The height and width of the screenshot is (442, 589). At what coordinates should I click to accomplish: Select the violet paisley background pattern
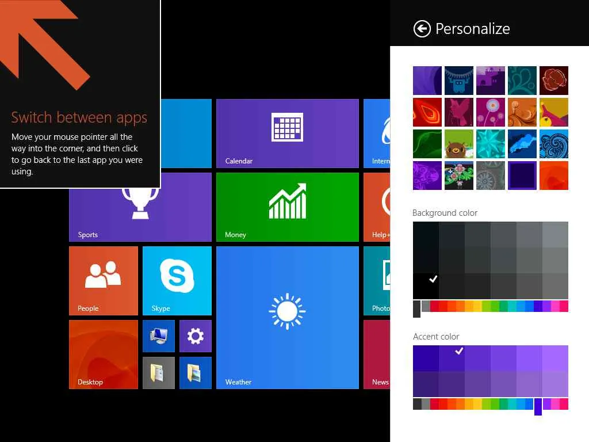427,176
